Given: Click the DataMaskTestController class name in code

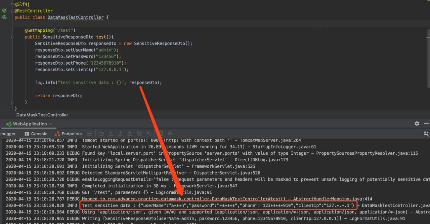Looking at the screenshot, I should (x=75, y=17).
